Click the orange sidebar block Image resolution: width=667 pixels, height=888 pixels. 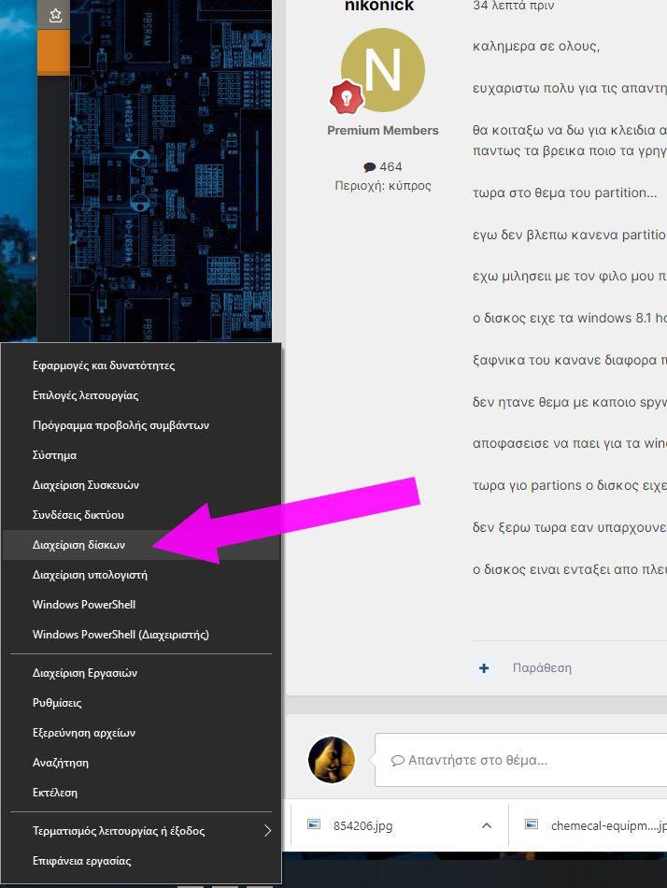pos(53,52)
